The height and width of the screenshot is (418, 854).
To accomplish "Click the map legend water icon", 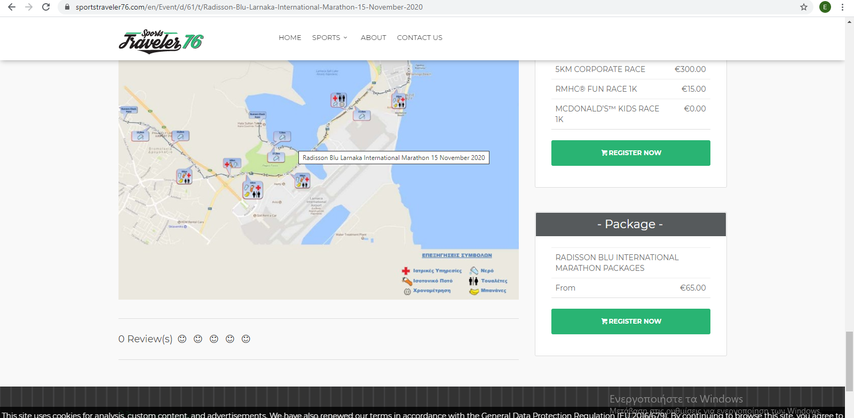I will 474,271.
